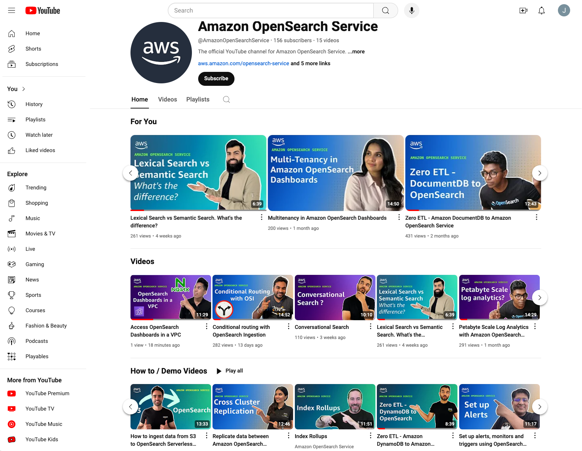The height and width of the screenshot is (451, 582).
Task: Open options menu for Multitenancy video
Action: [399, 217]
